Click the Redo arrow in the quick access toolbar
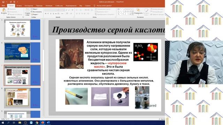The image size is (223, 125). (x=11, y=2)
